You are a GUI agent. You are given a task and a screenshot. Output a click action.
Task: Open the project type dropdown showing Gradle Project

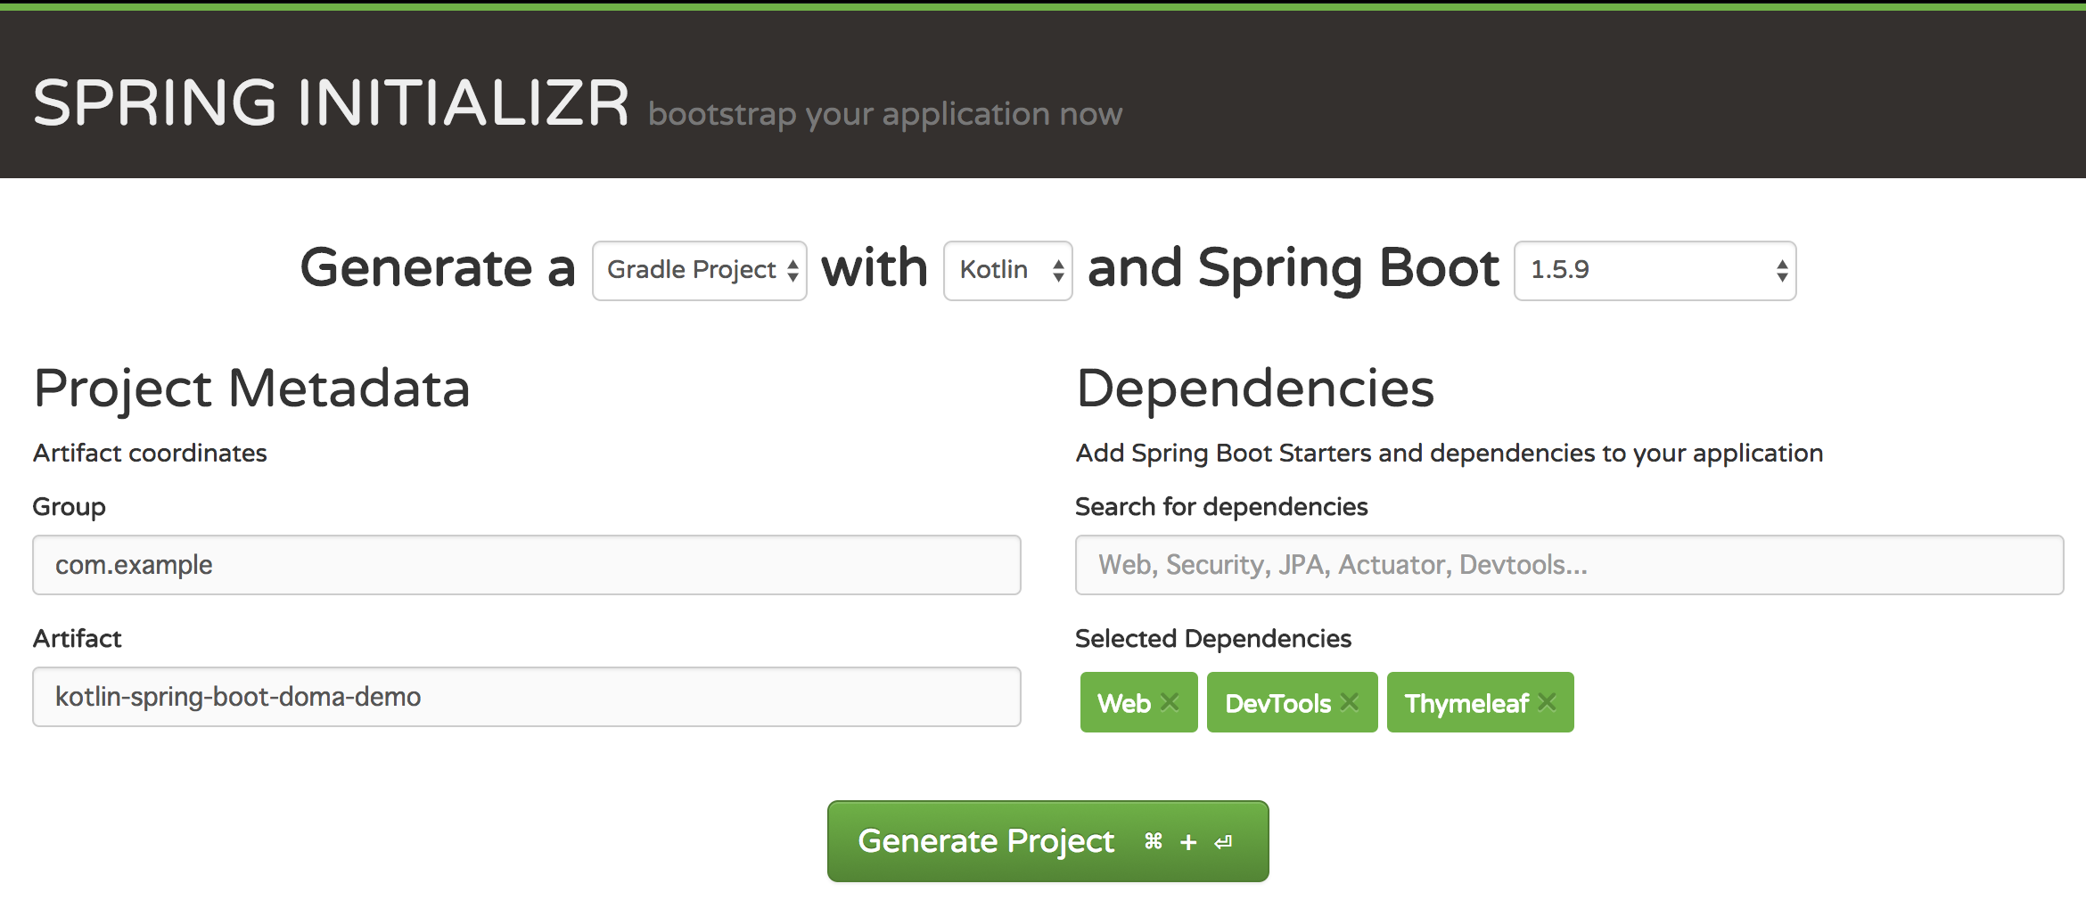(698, 270)
